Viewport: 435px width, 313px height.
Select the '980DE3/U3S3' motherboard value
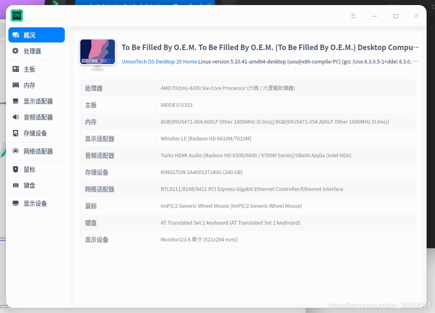176,105
